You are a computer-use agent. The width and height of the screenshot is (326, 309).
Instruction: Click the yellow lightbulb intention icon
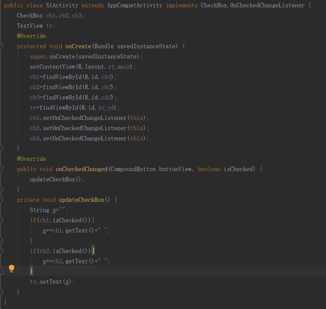pos(11,268)
